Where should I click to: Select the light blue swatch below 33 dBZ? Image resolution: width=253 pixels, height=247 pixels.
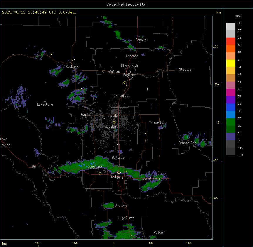click(x=231, y=115)
